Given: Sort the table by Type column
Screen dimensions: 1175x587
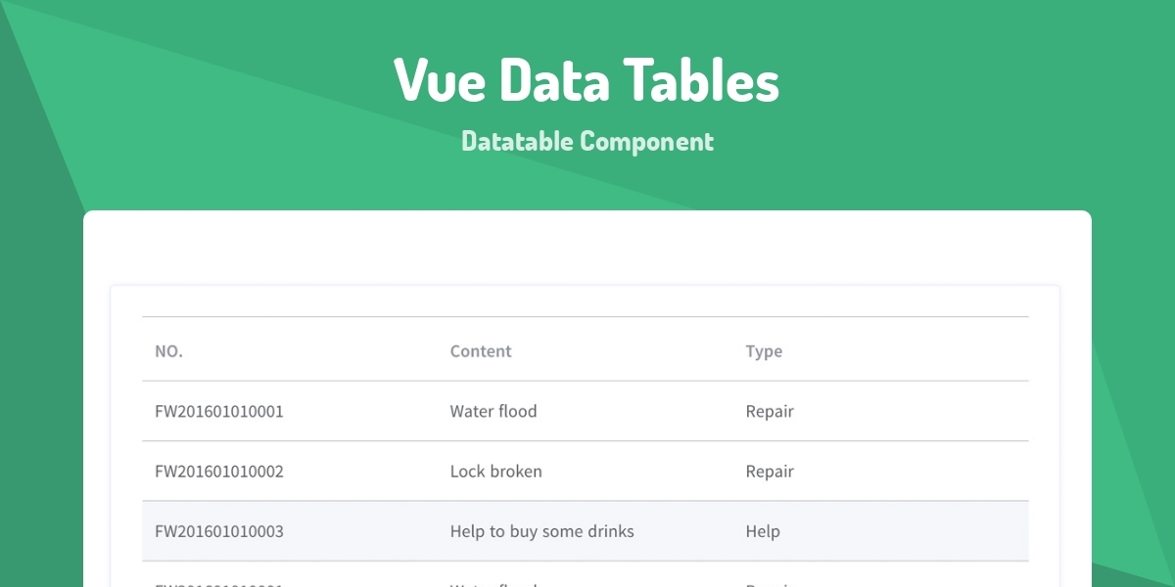Looking at the screenshot, I should click(x=764, y=351).
